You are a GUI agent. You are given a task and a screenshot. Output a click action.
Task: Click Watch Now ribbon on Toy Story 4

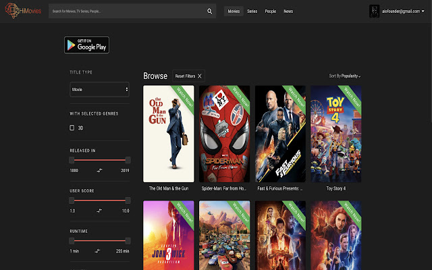[x=352, y=97]
